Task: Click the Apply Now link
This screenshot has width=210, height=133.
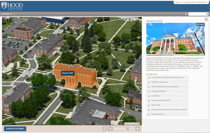Action: point(179,2)
